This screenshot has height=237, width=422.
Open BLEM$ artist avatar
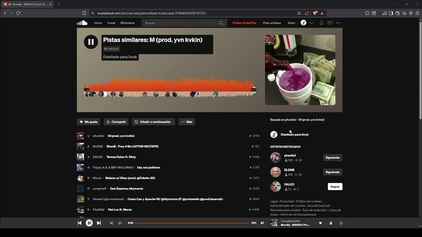276,172
